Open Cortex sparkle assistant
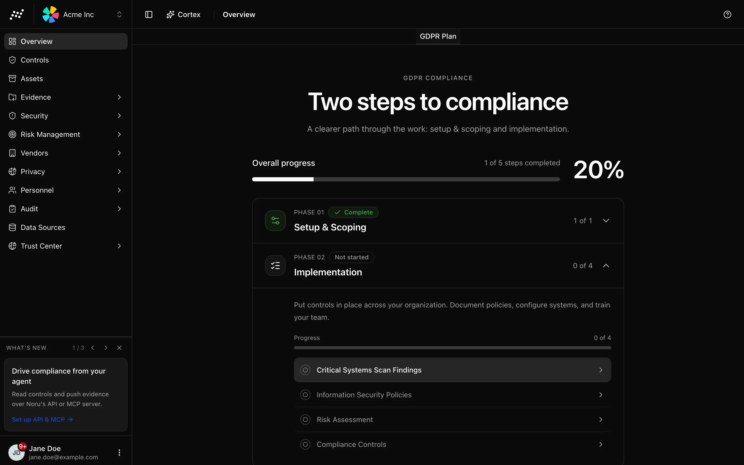Viewport: 744px width, 465px height. point(170,14)
